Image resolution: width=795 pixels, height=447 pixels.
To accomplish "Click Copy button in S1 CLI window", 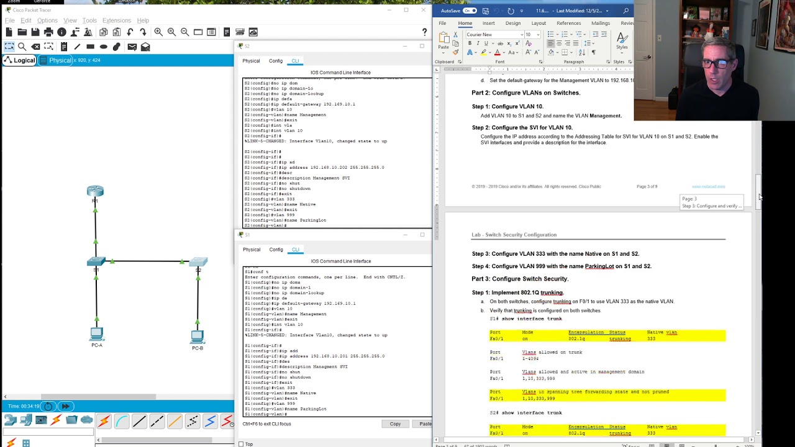I will coord(395,424).
